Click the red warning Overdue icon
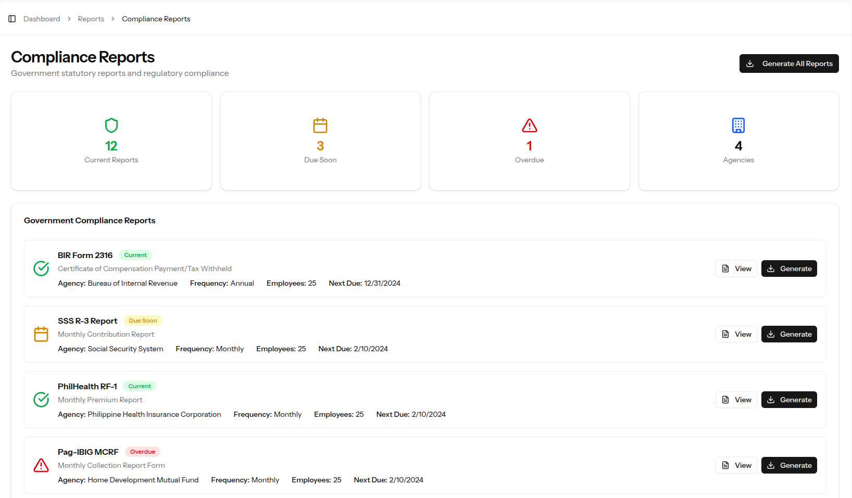This screenshot has width=852, height=498. (529, 125)
